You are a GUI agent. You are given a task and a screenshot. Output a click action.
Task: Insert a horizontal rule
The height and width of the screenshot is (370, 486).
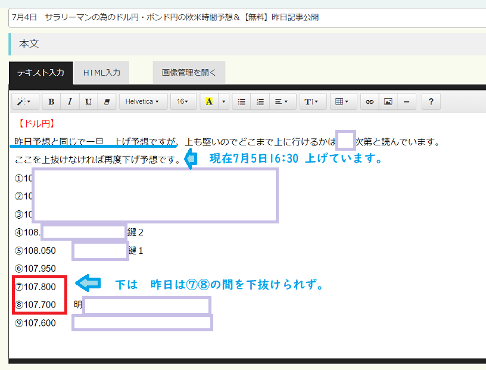click(x=407, y=101)
